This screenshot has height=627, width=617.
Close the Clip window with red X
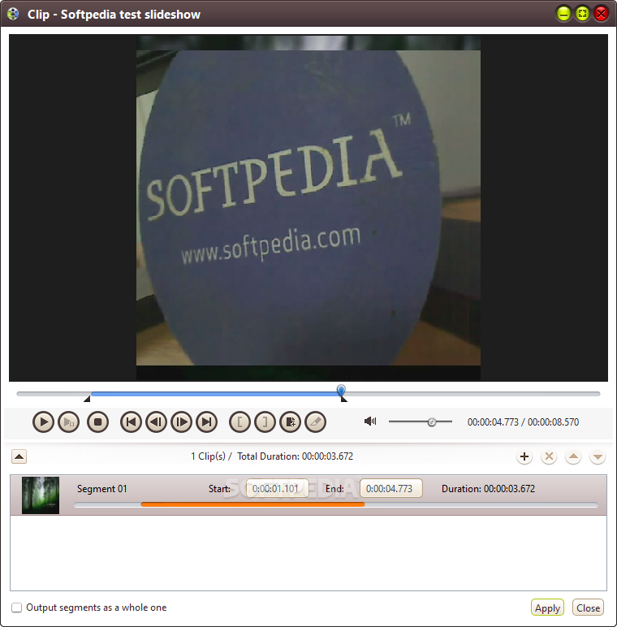pos(601,14)
